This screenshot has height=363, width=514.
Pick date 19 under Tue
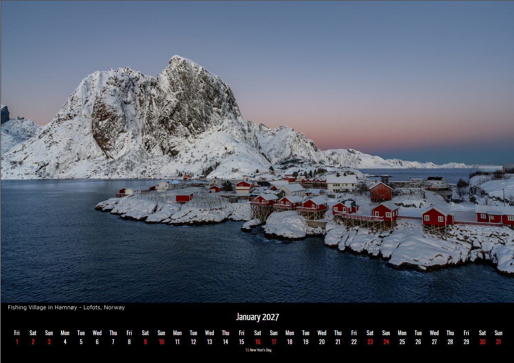point(306,342)
